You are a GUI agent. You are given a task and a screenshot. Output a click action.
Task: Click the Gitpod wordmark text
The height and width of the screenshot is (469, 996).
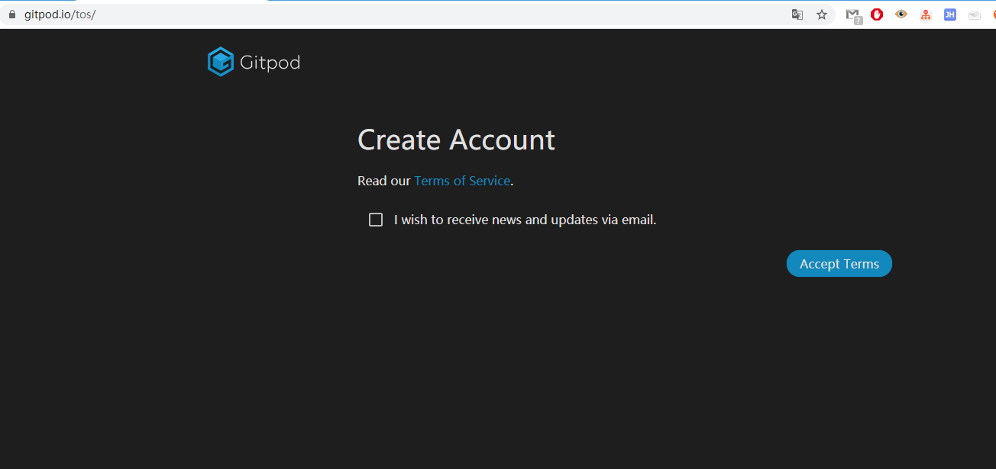[270, 63]
